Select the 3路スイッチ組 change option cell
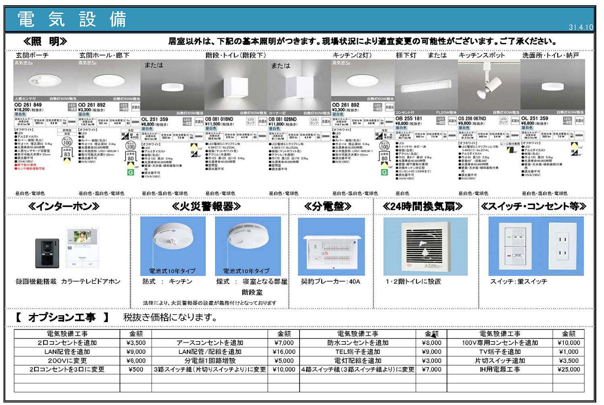Viewport: 604px width, 405px height. pyautogui.click(x=210, y=369)
